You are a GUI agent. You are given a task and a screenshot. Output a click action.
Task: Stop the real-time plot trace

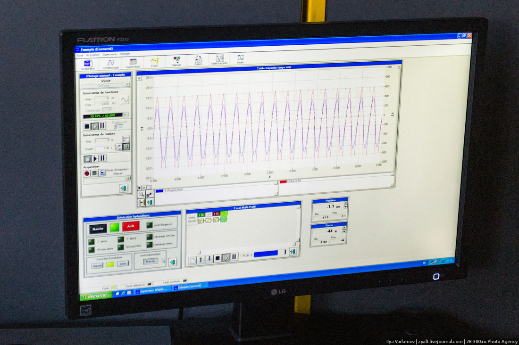tap(139, 188)
